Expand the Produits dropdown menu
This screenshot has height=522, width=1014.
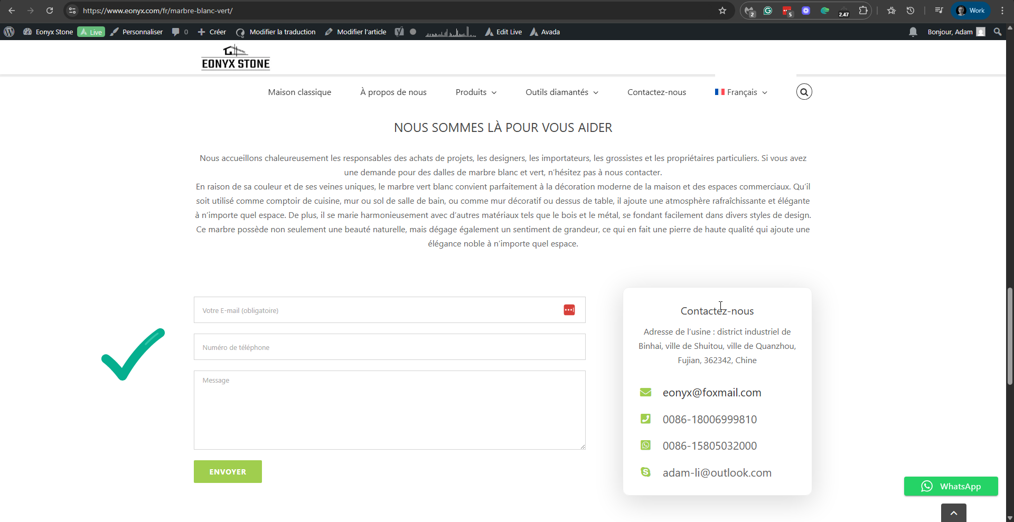[476, 92]
